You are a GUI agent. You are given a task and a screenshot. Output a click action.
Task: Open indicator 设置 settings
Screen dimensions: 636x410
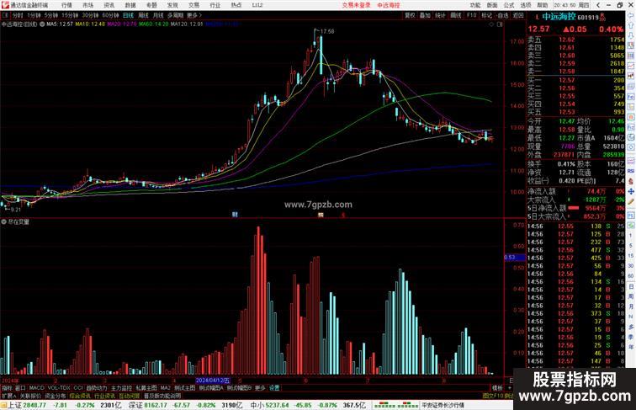point(274,388)
